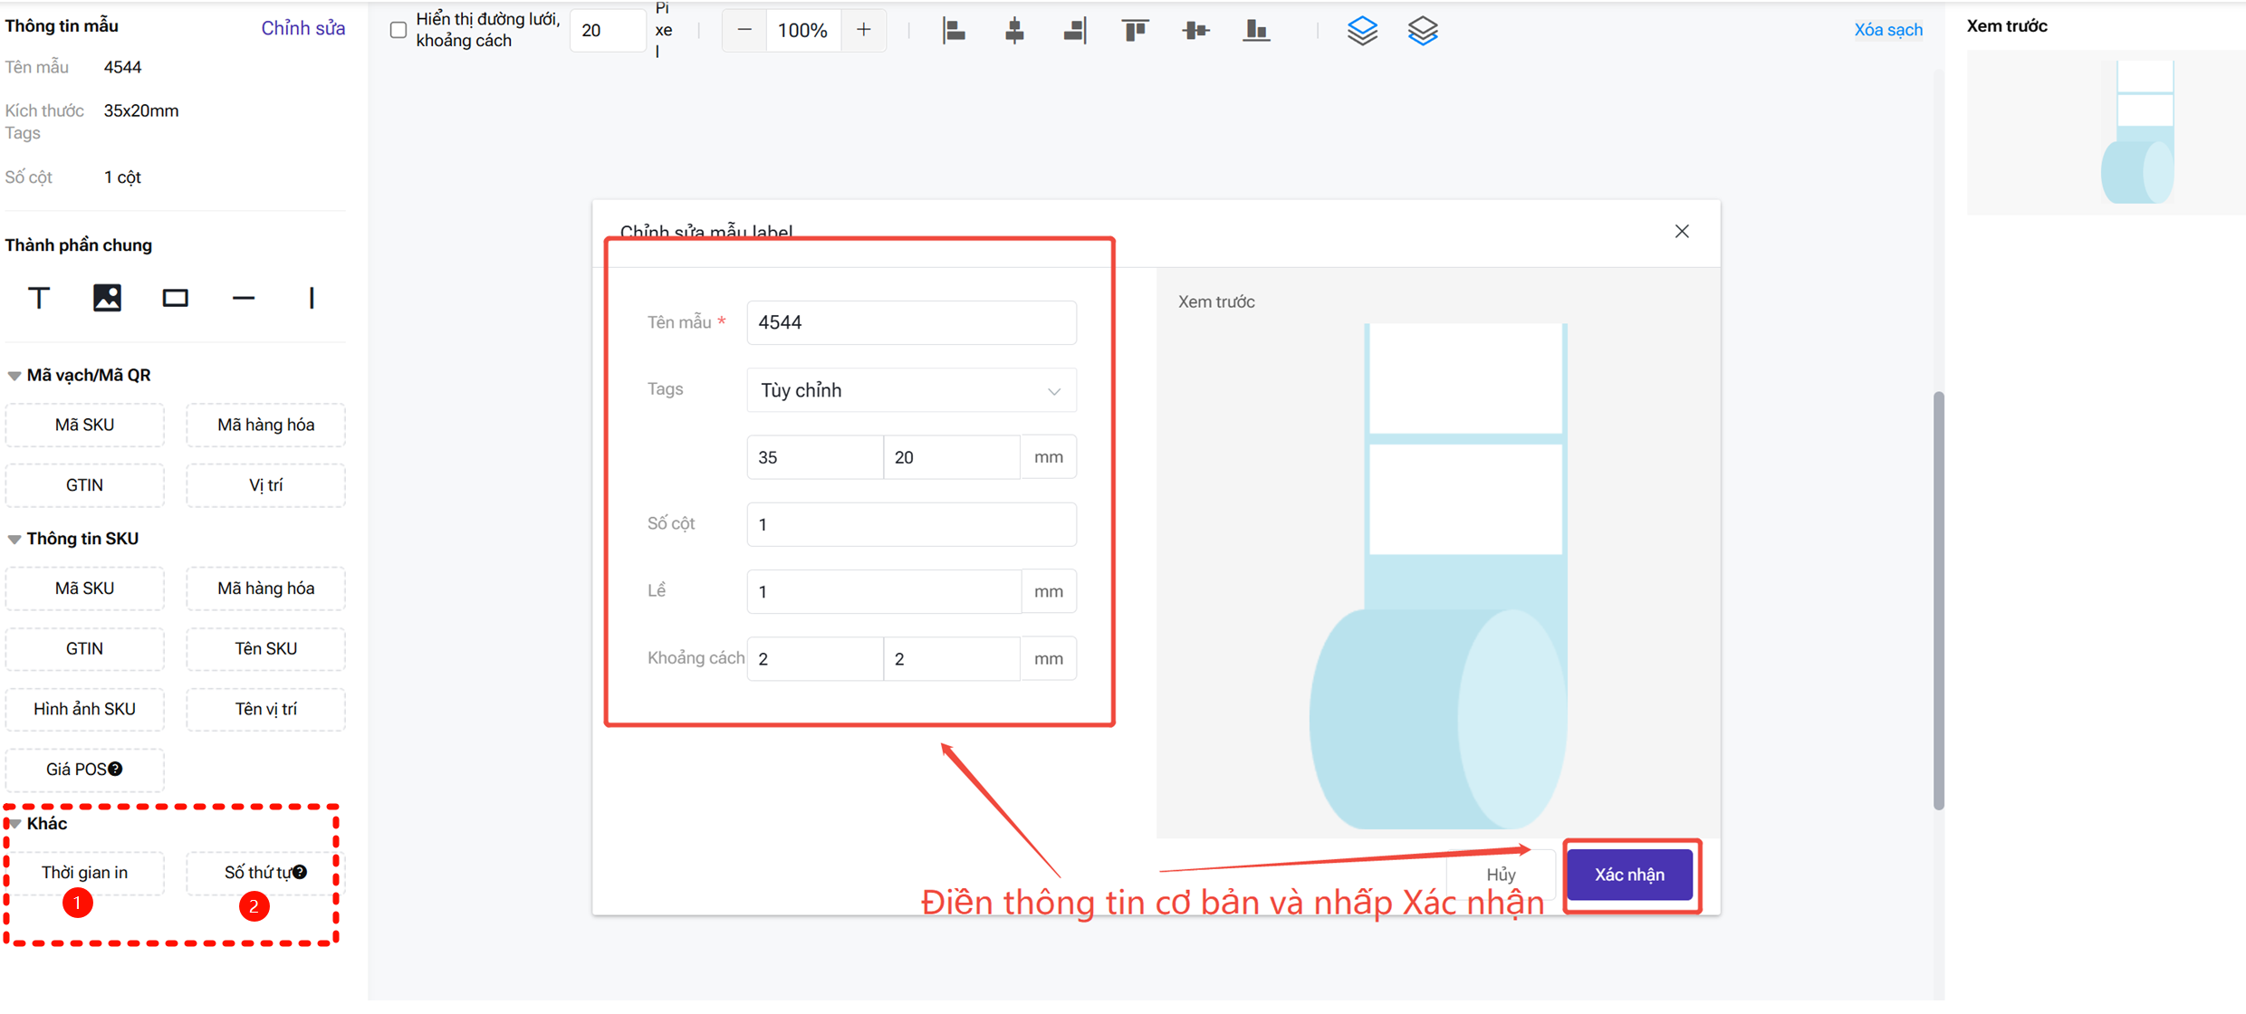The height and width of the screenshot is (1014, 2246).
Task: Select the Image component icon
Action: (x=107, y=298)
